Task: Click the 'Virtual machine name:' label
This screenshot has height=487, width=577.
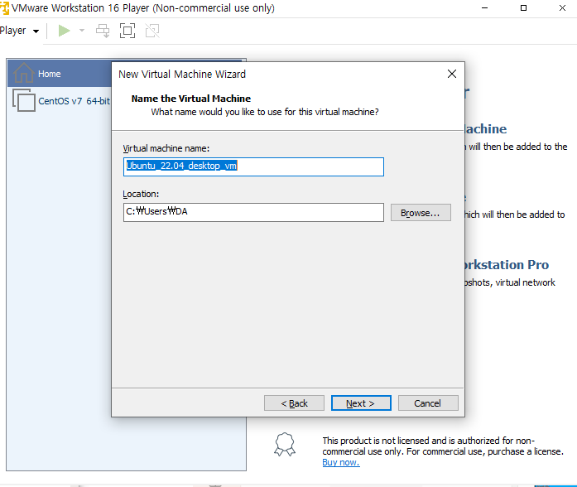Action: point(166,148)
